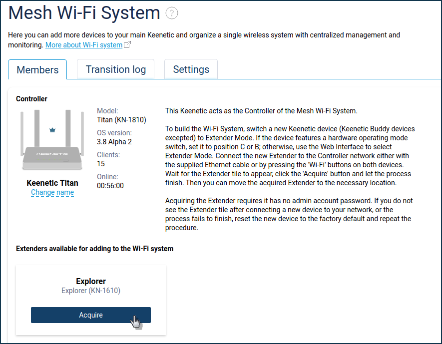Screen dimensions: 442x344
Task: Click the external-link icon after More about Wi-Fi system
Action: pos(127,44)
